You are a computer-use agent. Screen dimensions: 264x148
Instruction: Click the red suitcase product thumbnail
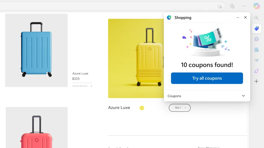(x=37, y=128)
